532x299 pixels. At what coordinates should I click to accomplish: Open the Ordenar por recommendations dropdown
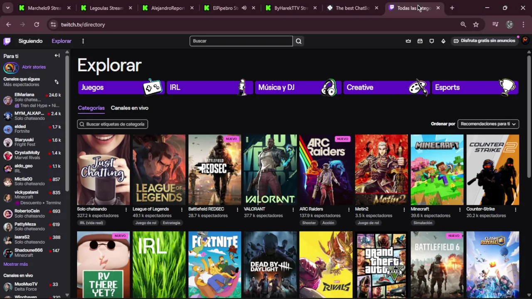(x=488, y=124)
